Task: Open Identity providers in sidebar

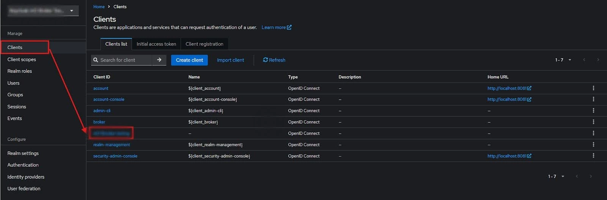Action: (x=26, y=177)
